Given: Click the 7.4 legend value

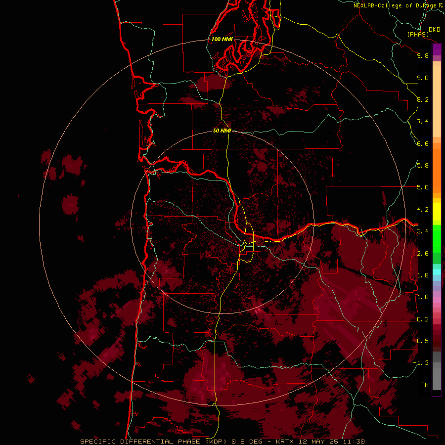Looking at the screenshot, I should pyautogui.click(x=423, y=122).
